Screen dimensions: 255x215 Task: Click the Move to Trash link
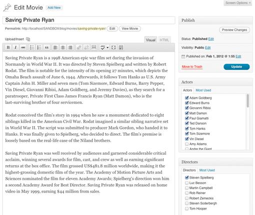[192, 67]
